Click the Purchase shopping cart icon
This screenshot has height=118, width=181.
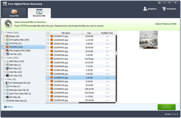coord(164,9)
